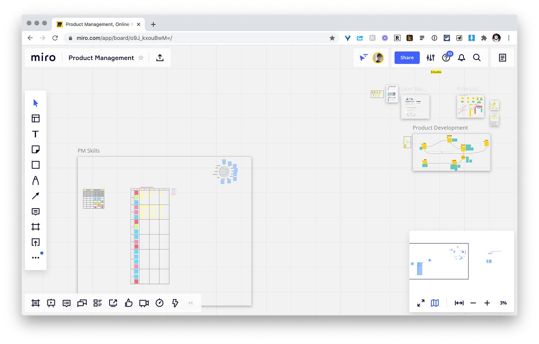Viewport: 539px width, 344px height.
Task: Click the Product Management board title
Action: [x=101, y=58]
